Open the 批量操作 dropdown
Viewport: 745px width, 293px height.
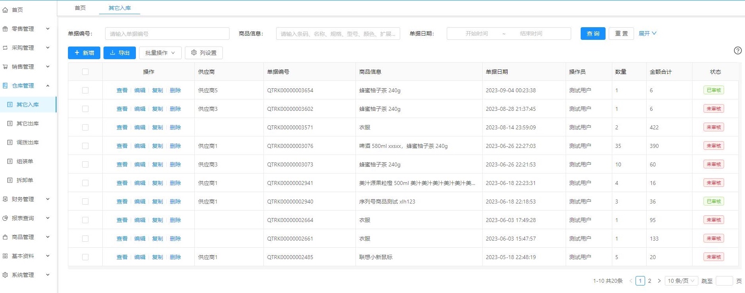click(160, 53)
